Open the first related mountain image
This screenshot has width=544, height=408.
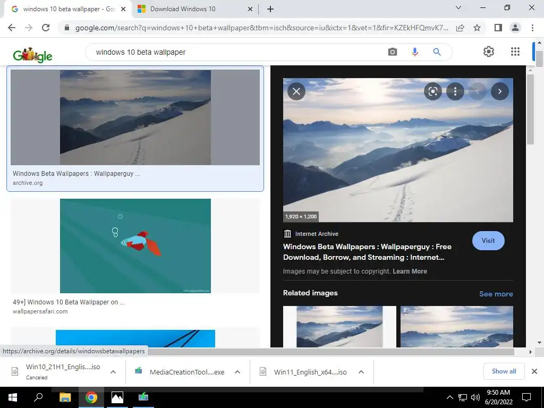339,327
